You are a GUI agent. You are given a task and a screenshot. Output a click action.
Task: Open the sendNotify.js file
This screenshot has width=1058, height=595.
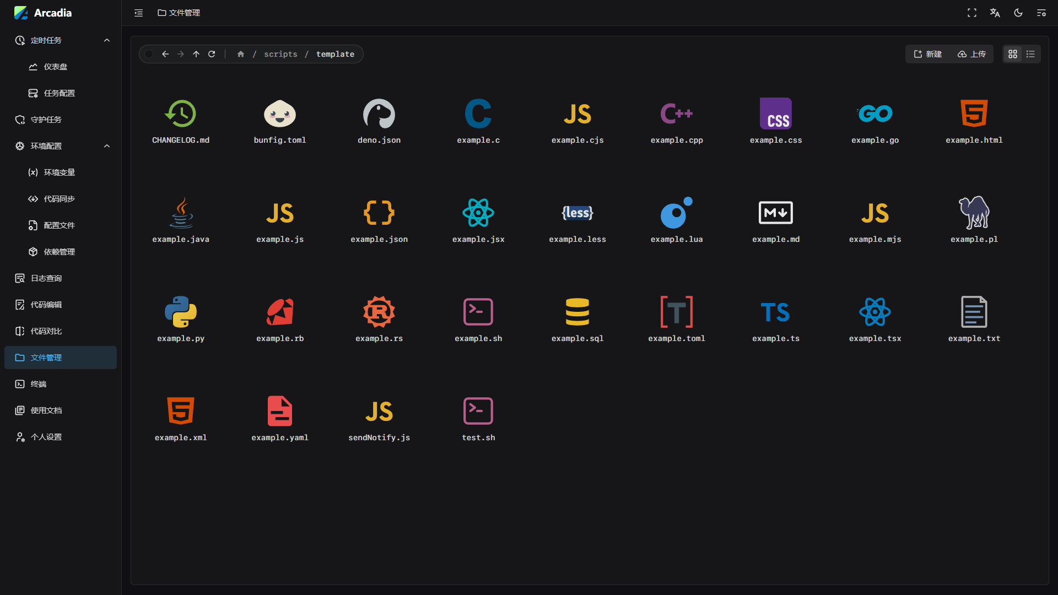tap(379, 411)
